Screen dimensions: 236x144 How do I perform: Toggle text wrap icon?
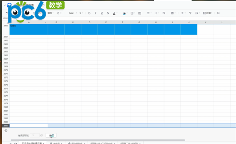pyautogui.click(x=164, y=13)
